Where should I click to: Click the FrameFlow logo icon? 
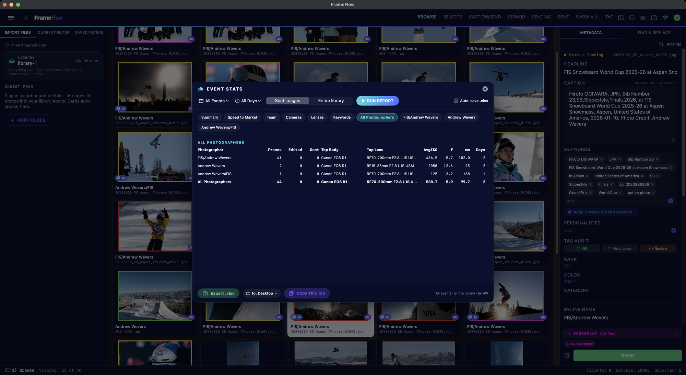(26, 18)
